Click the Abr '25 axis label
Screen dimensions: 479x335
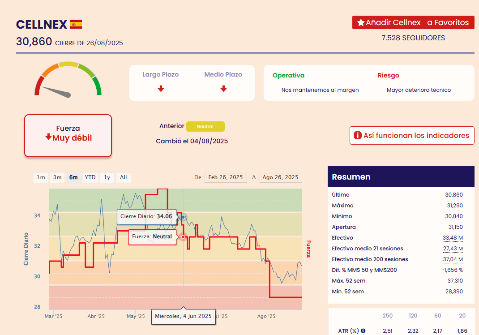point(96,316)
